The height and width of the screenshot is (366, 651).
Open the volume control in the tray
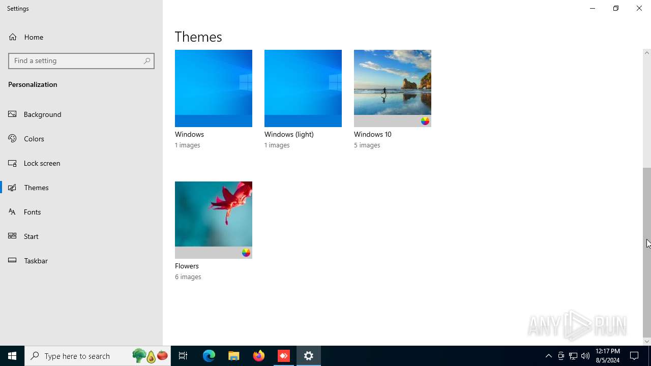click(585, 356)
